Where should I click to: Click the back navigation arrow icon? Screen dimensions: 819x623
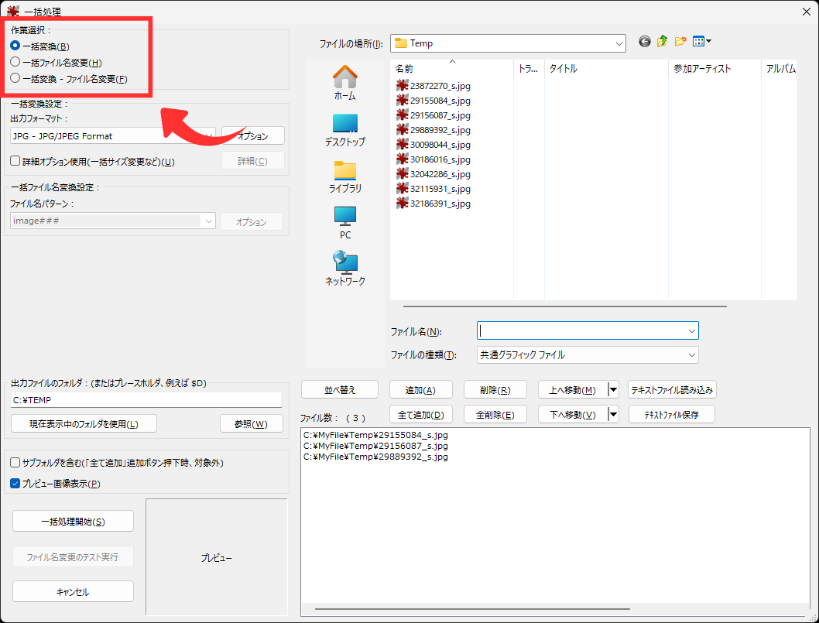[x=644, y=43]
